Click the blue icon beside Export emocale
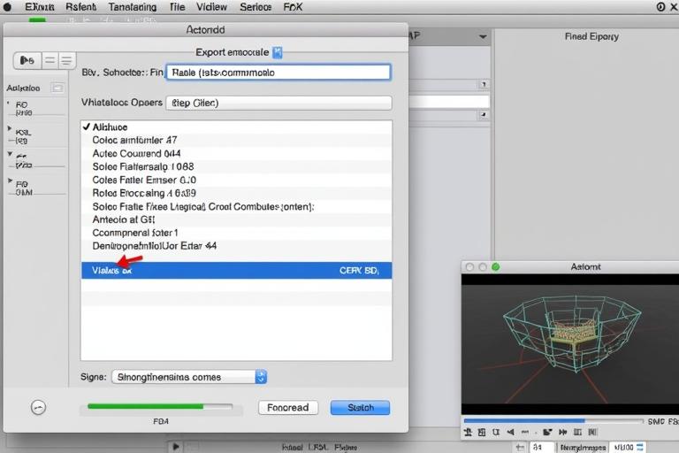The image size is (679, 453). tap(278, 52)
